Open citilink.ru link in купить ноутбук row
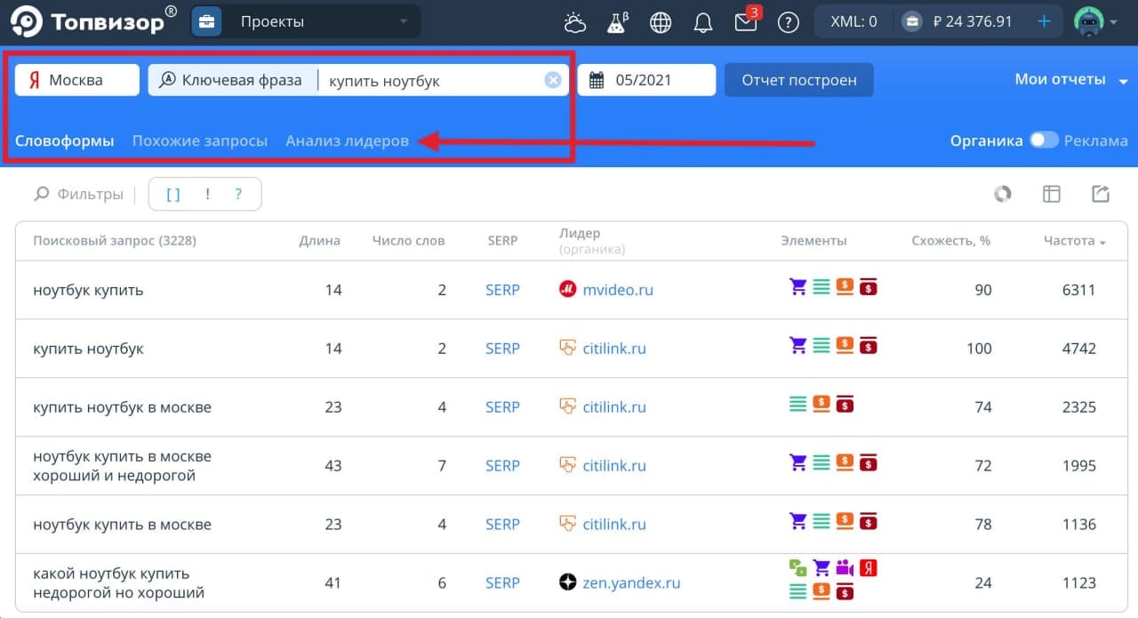This screenshot has height=618, width=1138. 614,349
